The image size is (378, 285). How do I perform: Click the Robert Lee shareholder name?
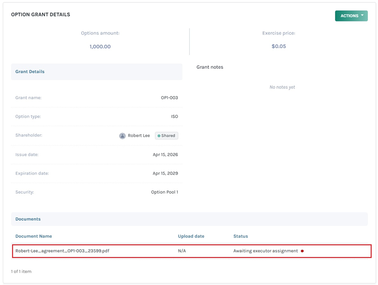139,135
